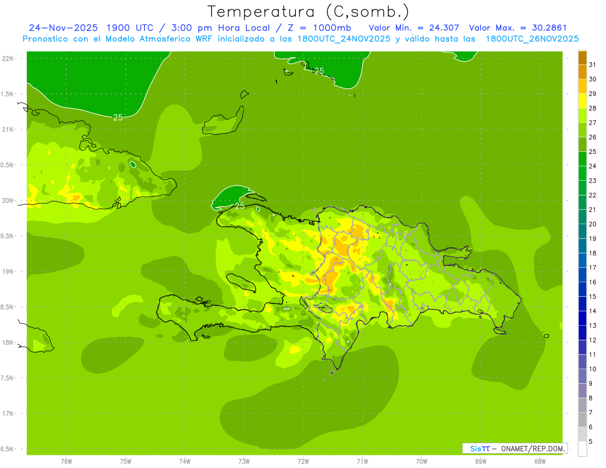
Task: Click the "1800UTC_26NOV2025" valid-until time
Action: point(532,39)
